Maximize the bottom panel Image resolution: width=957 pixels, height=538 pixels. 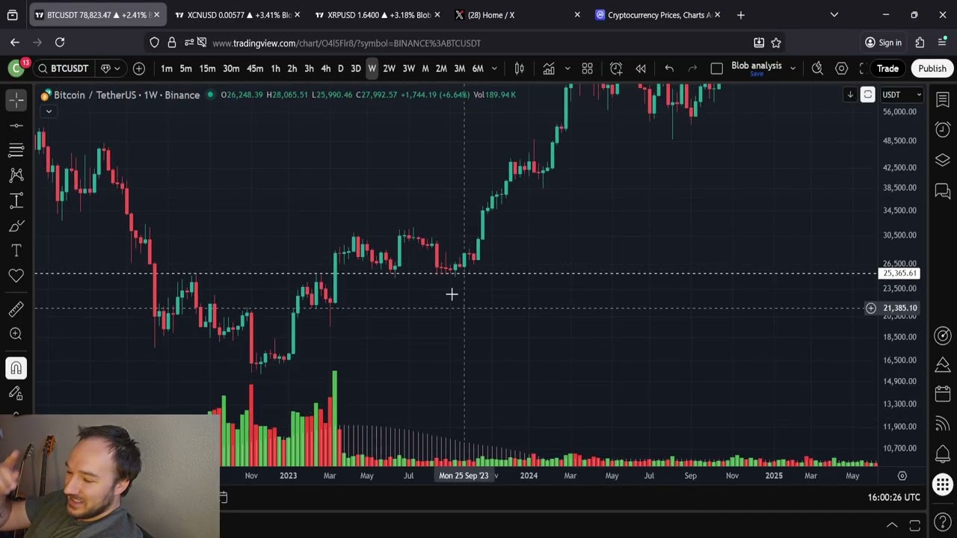(914, 525)
